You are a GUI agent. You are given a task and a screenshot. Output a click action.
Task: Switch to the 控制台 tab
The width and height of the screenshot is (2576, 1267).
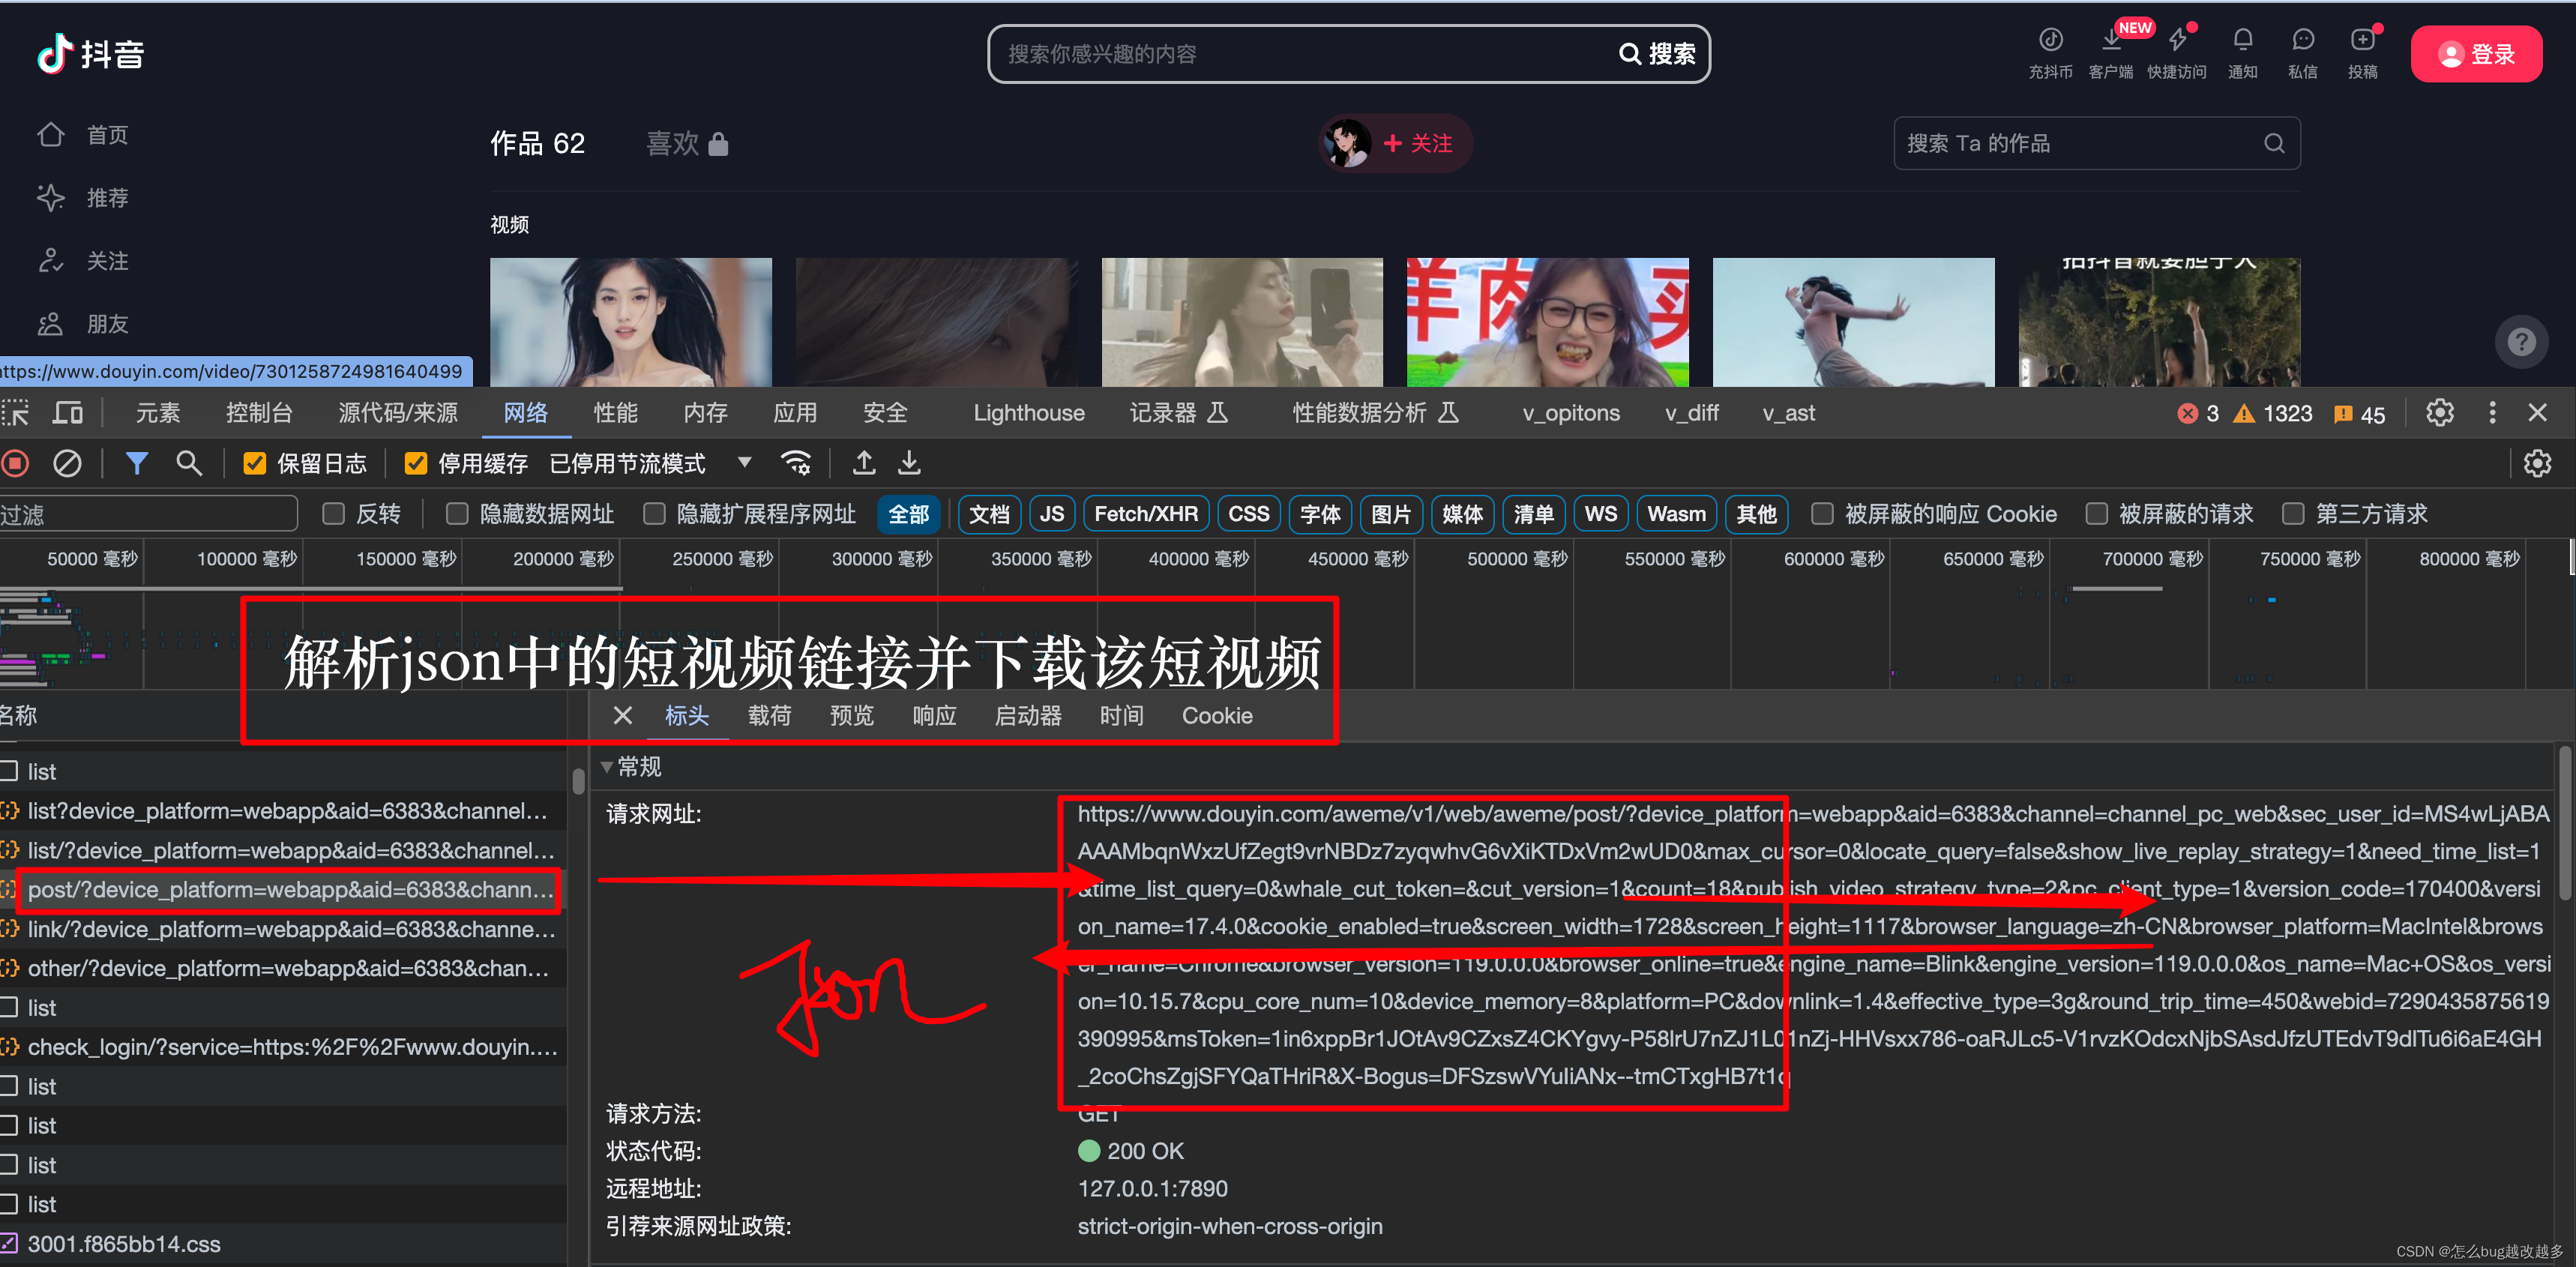click(x=259, y=413)
